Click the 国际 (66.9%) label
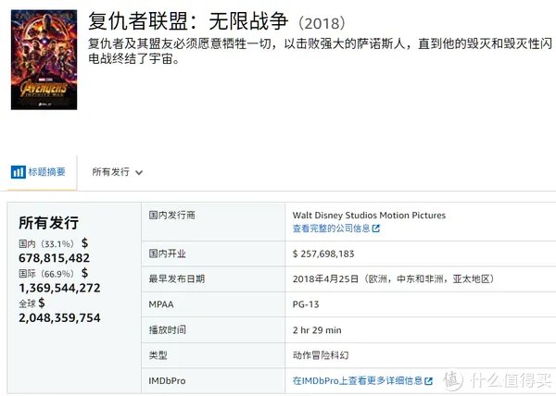 tap(46, 274)
